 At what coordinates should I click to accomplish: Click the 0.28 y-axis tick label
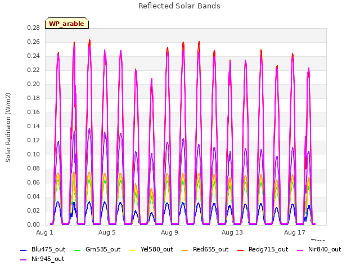point(34,28)
